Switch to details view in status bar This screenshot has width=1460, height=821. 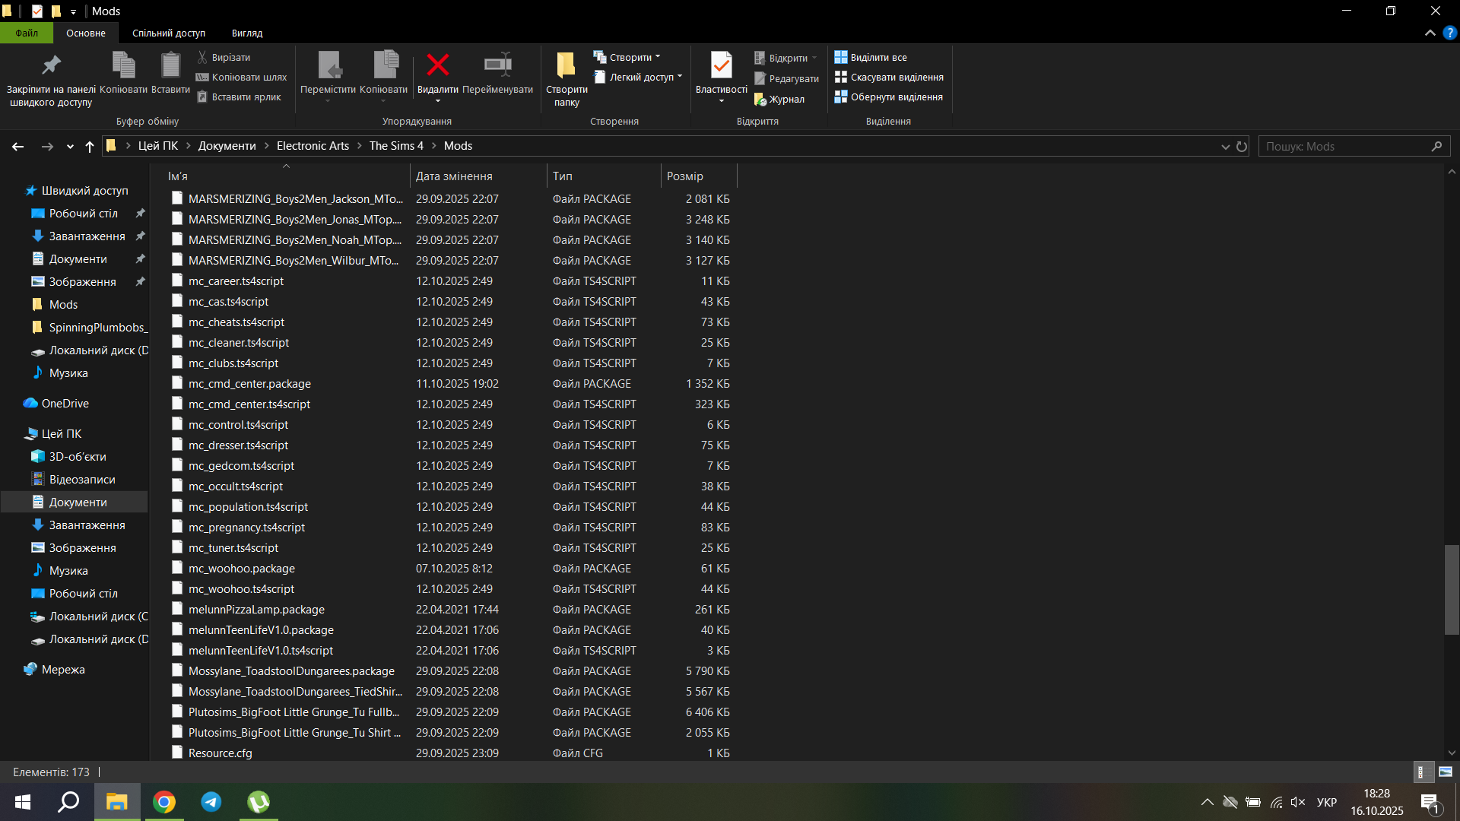(x=1423, y=772)
